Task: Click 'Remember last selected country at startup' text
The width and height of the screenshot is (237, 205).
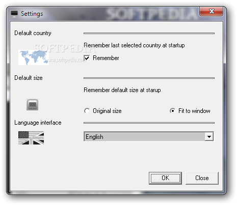Action: coord(134,45)
